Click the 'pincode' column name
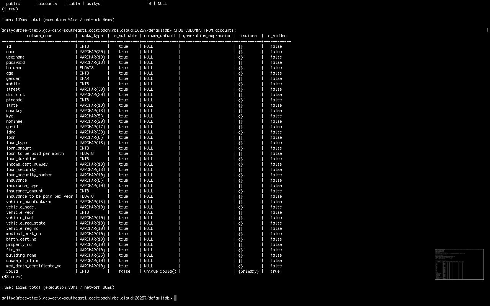Image resolution: width=490 pixels, height=306 pixels. click(14, 100)
